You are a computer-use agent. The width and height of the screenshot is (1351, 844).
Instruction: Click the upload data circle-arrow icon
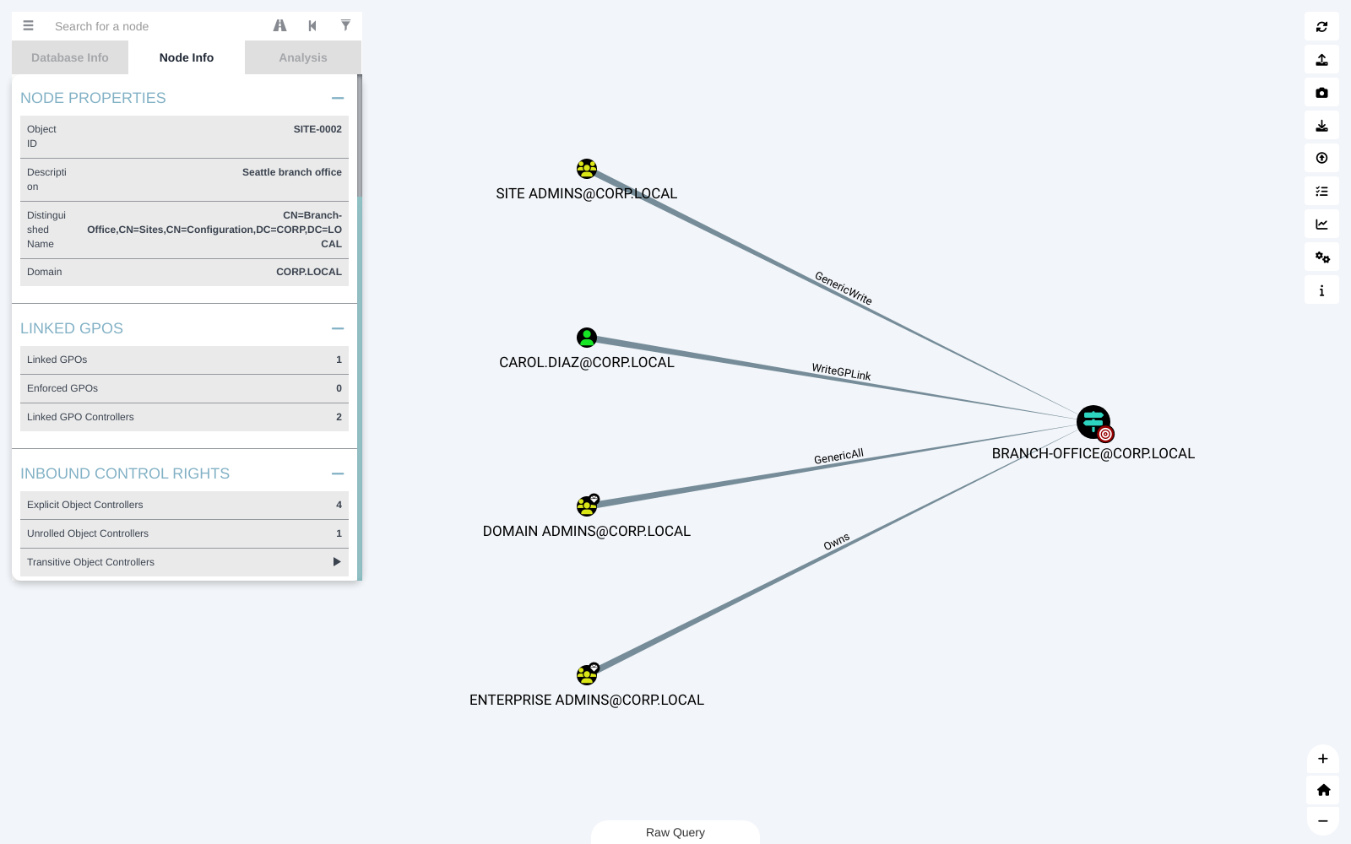click(x=1321, y=159)
